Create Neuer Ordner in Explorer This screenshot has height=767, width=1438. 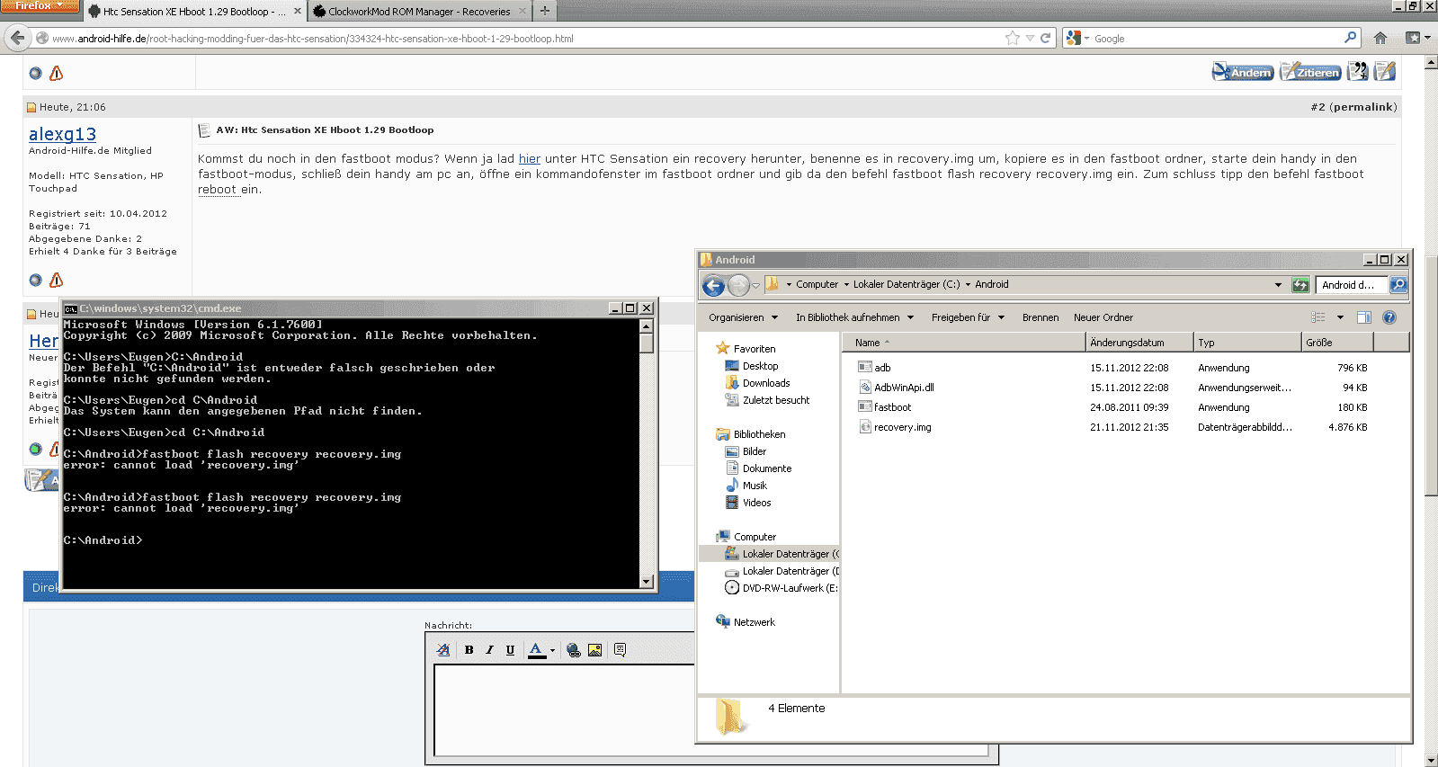point(1103,317)
